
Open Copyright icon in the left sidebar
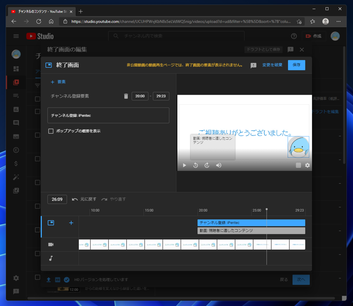coord(16,150)
